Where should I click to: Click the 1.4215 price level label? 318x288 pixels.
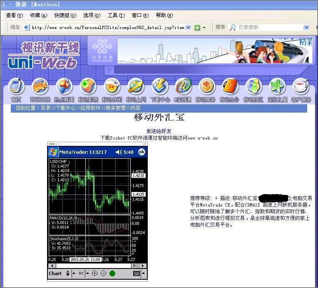[139, 176]
